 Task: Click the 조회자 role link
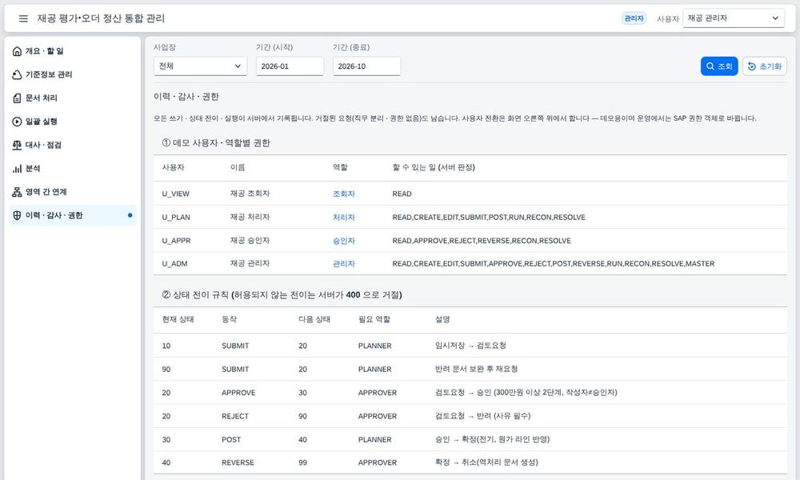pyautogui.click(x=343, y=194)
